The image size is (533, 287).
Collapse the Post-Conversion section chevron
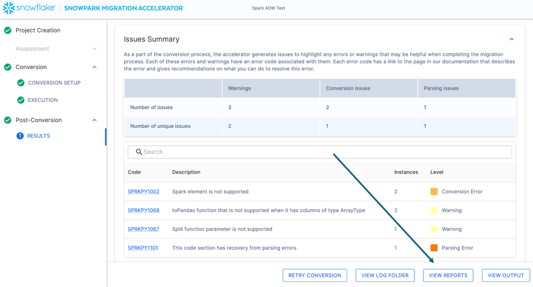pos(94,120)
